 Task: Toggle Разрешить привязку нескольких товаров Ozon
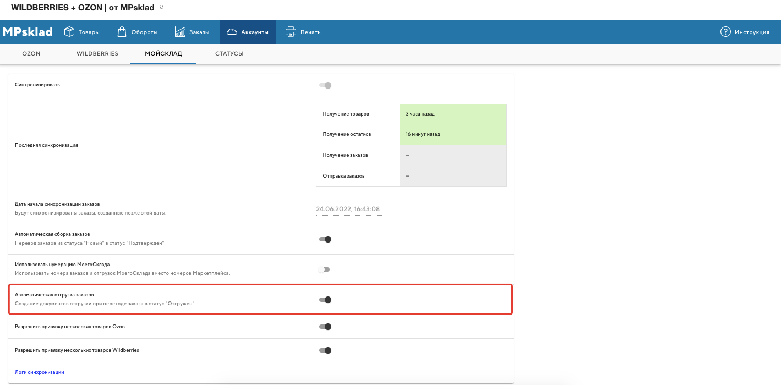tap(325, 327)
